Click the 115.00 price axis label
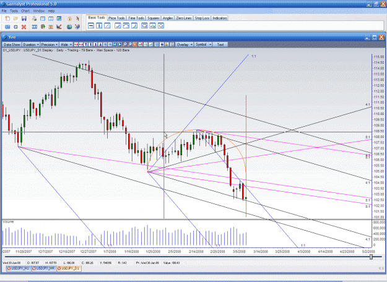This screenshot has width=387, height=282. 379,57
